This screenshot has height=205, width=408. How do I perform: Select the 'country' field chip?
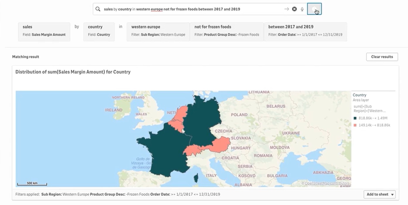pos(99,32)
